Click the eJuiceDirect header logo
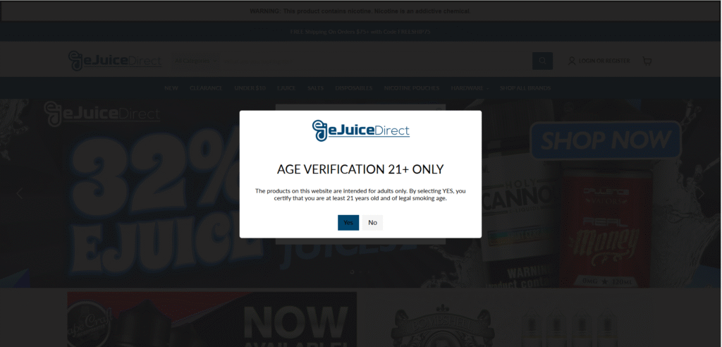The image size is (722, 347). 115,61
